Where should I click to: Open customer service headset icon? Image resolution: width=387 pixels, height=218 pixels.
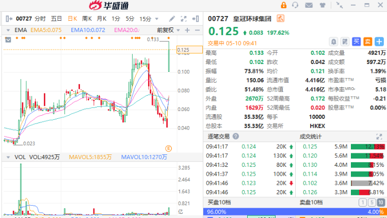point(295,5)
